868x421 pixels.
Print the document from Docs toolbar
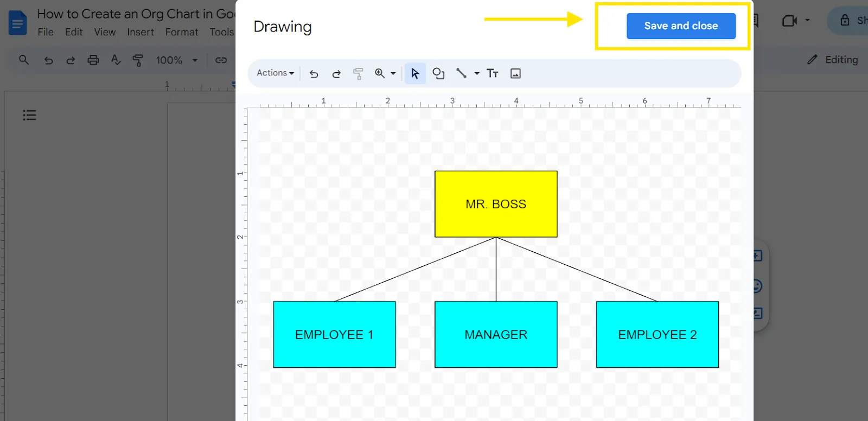coord(93,60)
